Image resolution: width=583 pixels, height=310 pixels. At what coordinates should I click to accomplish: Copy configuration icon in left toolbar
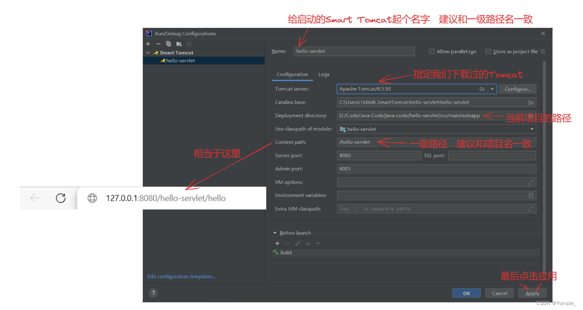169,44
